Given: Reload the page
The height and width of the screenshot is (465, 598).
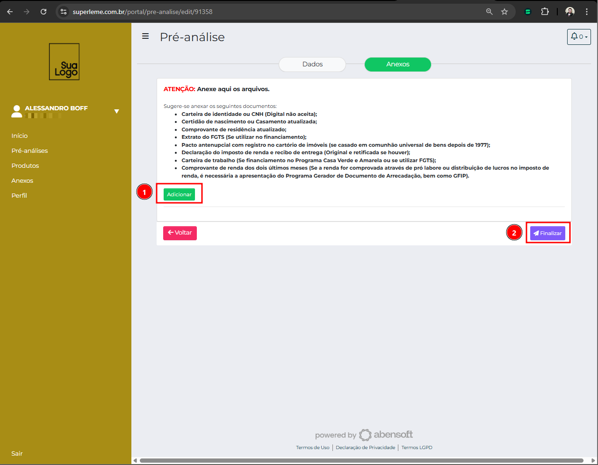Looking at the screenshot, I should click(43, 12).
